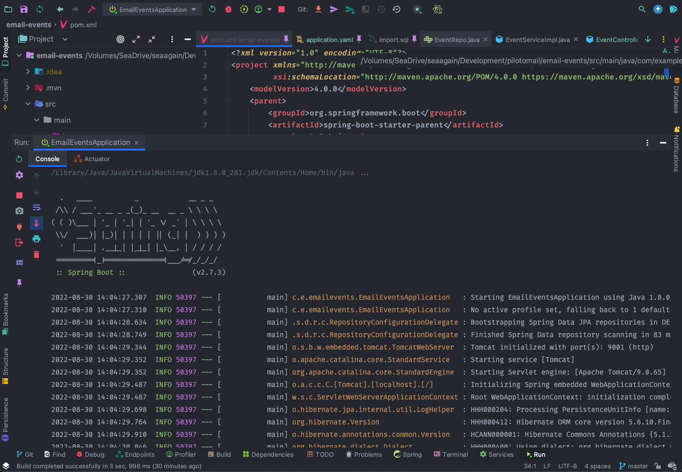Show hidden editor tabs dropdown arrow
The image size is (682, 472).
(648, 39)
